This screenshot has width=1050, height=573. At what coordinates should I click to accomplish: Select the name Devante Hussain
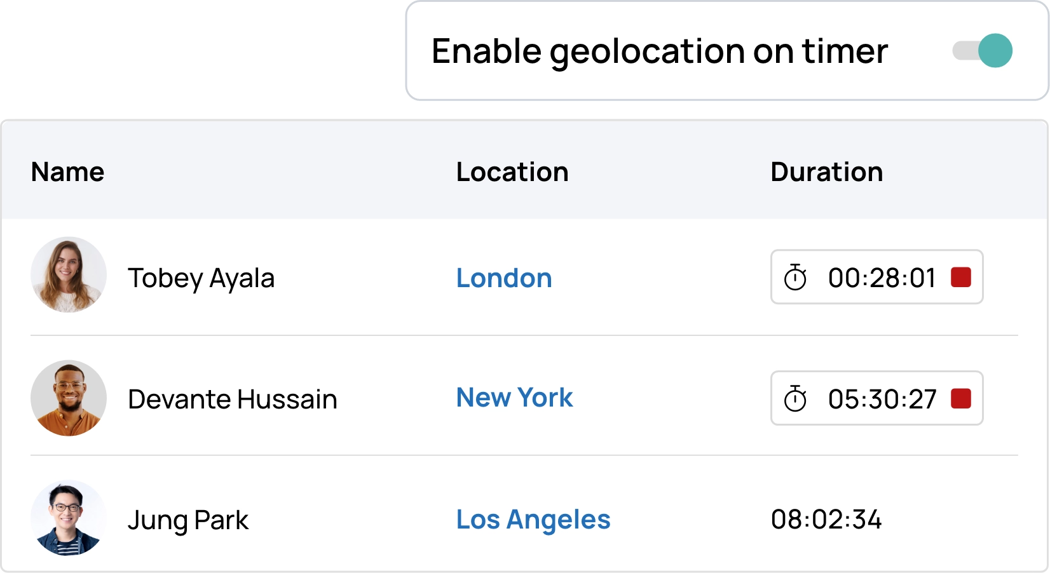tap(233, 399)
